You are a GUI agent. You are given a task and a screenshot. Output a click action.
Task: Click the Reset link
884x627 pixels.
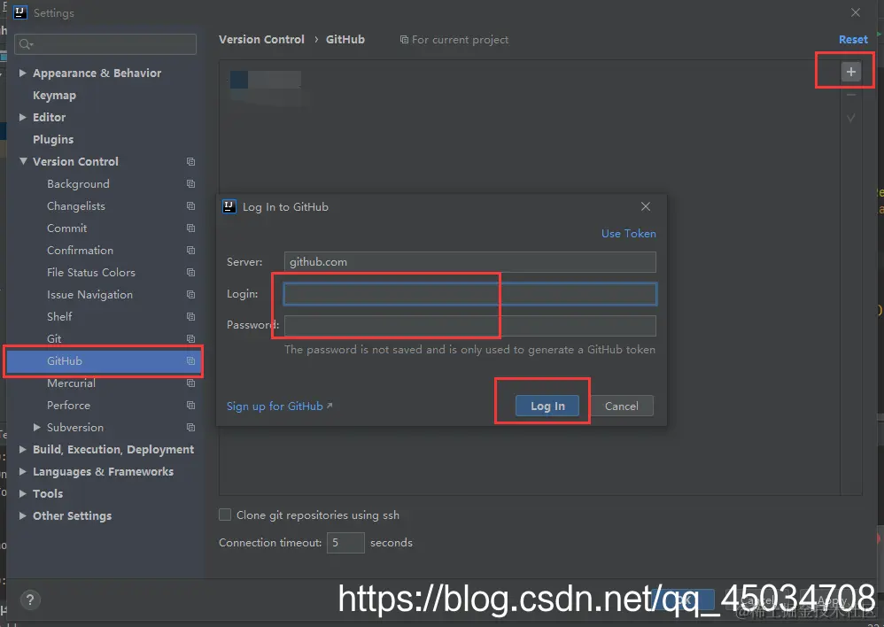(853, 40)
